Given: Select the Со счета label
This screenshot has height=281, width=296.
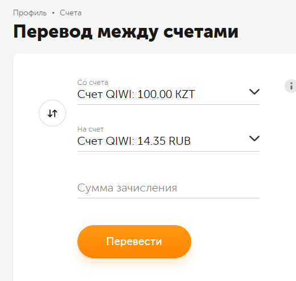Looking at the screenshot, I should pyautogui.click(x=93, y=83).
